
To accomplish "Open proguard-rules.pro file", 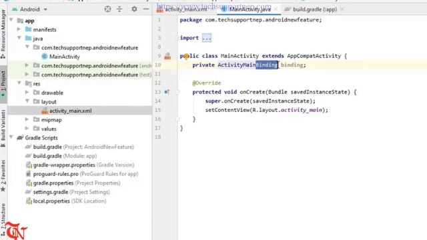I will (x=85, y=174).
